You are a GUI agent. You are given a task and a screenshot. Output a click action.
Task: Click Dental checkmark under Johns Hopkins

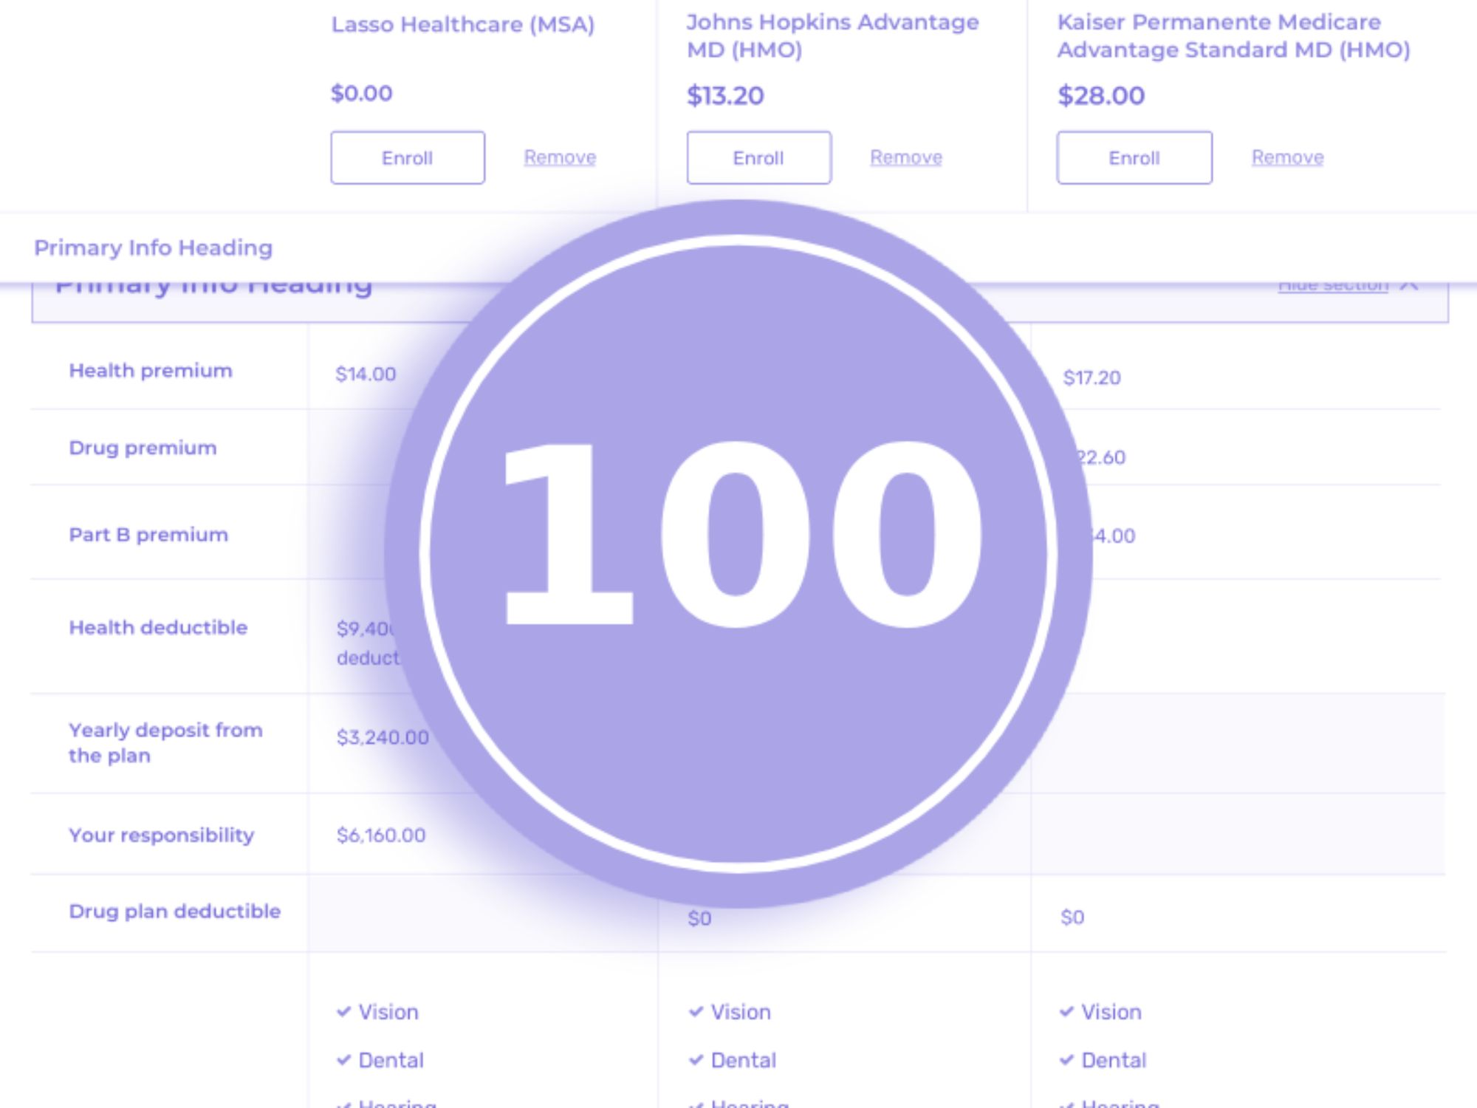pyautogui.click(x=696, y=1060)
